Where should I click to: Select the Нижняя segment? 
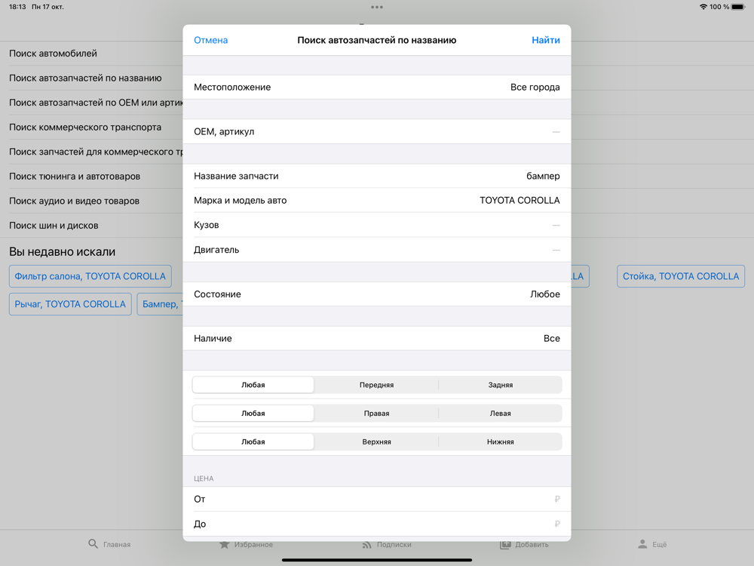click(500, 441)
